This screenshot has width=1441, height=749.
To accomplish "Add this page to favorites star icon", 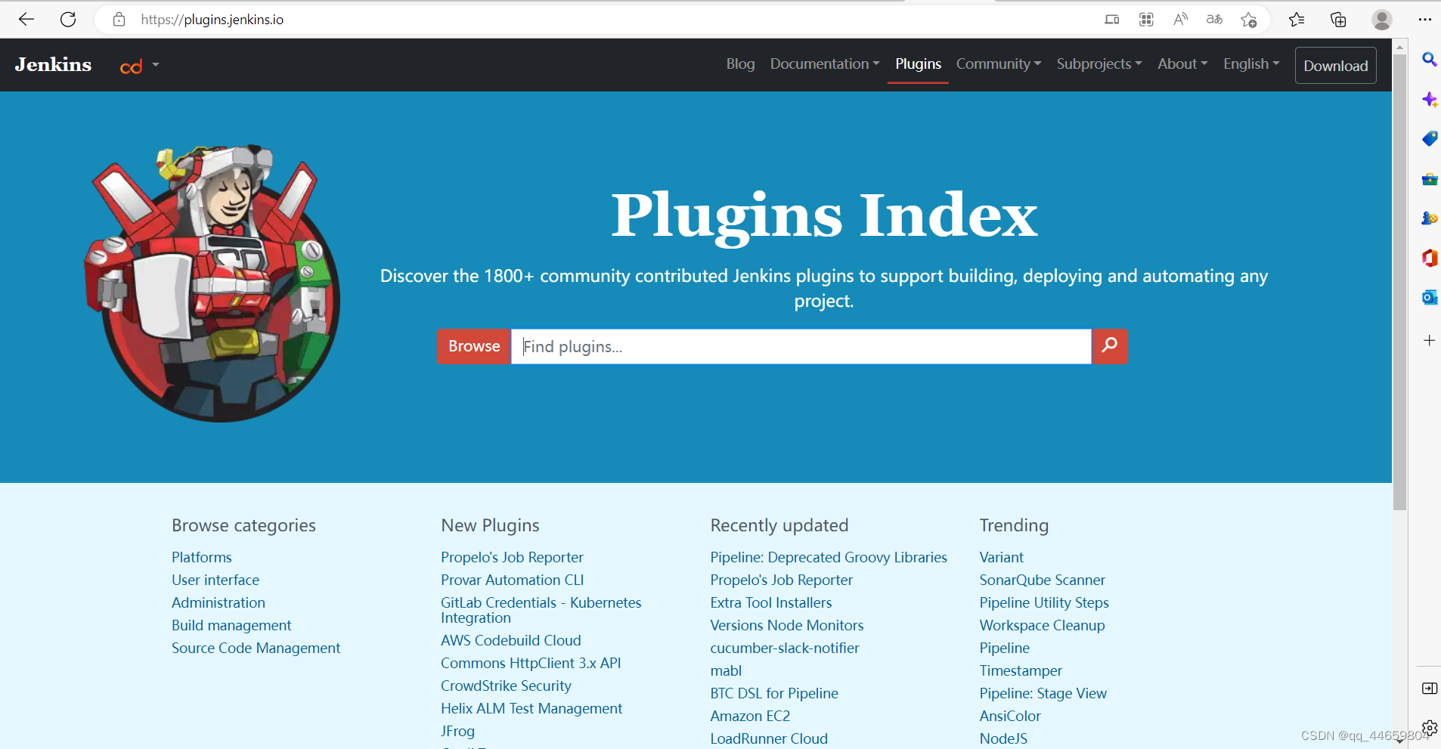I will 1248,20.
